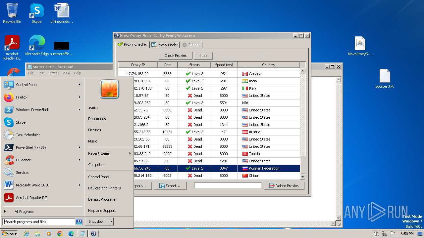The height and width of the screenshot is (238, 424).
Task: Open the Recycle Bin desktop icon
Action: click(x=12, y=13)
